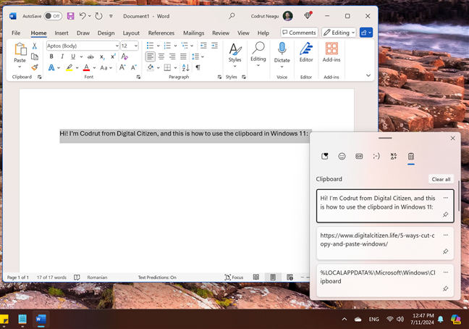Open the Comments button
Screen dimensions: 469x329
[299, 33]
